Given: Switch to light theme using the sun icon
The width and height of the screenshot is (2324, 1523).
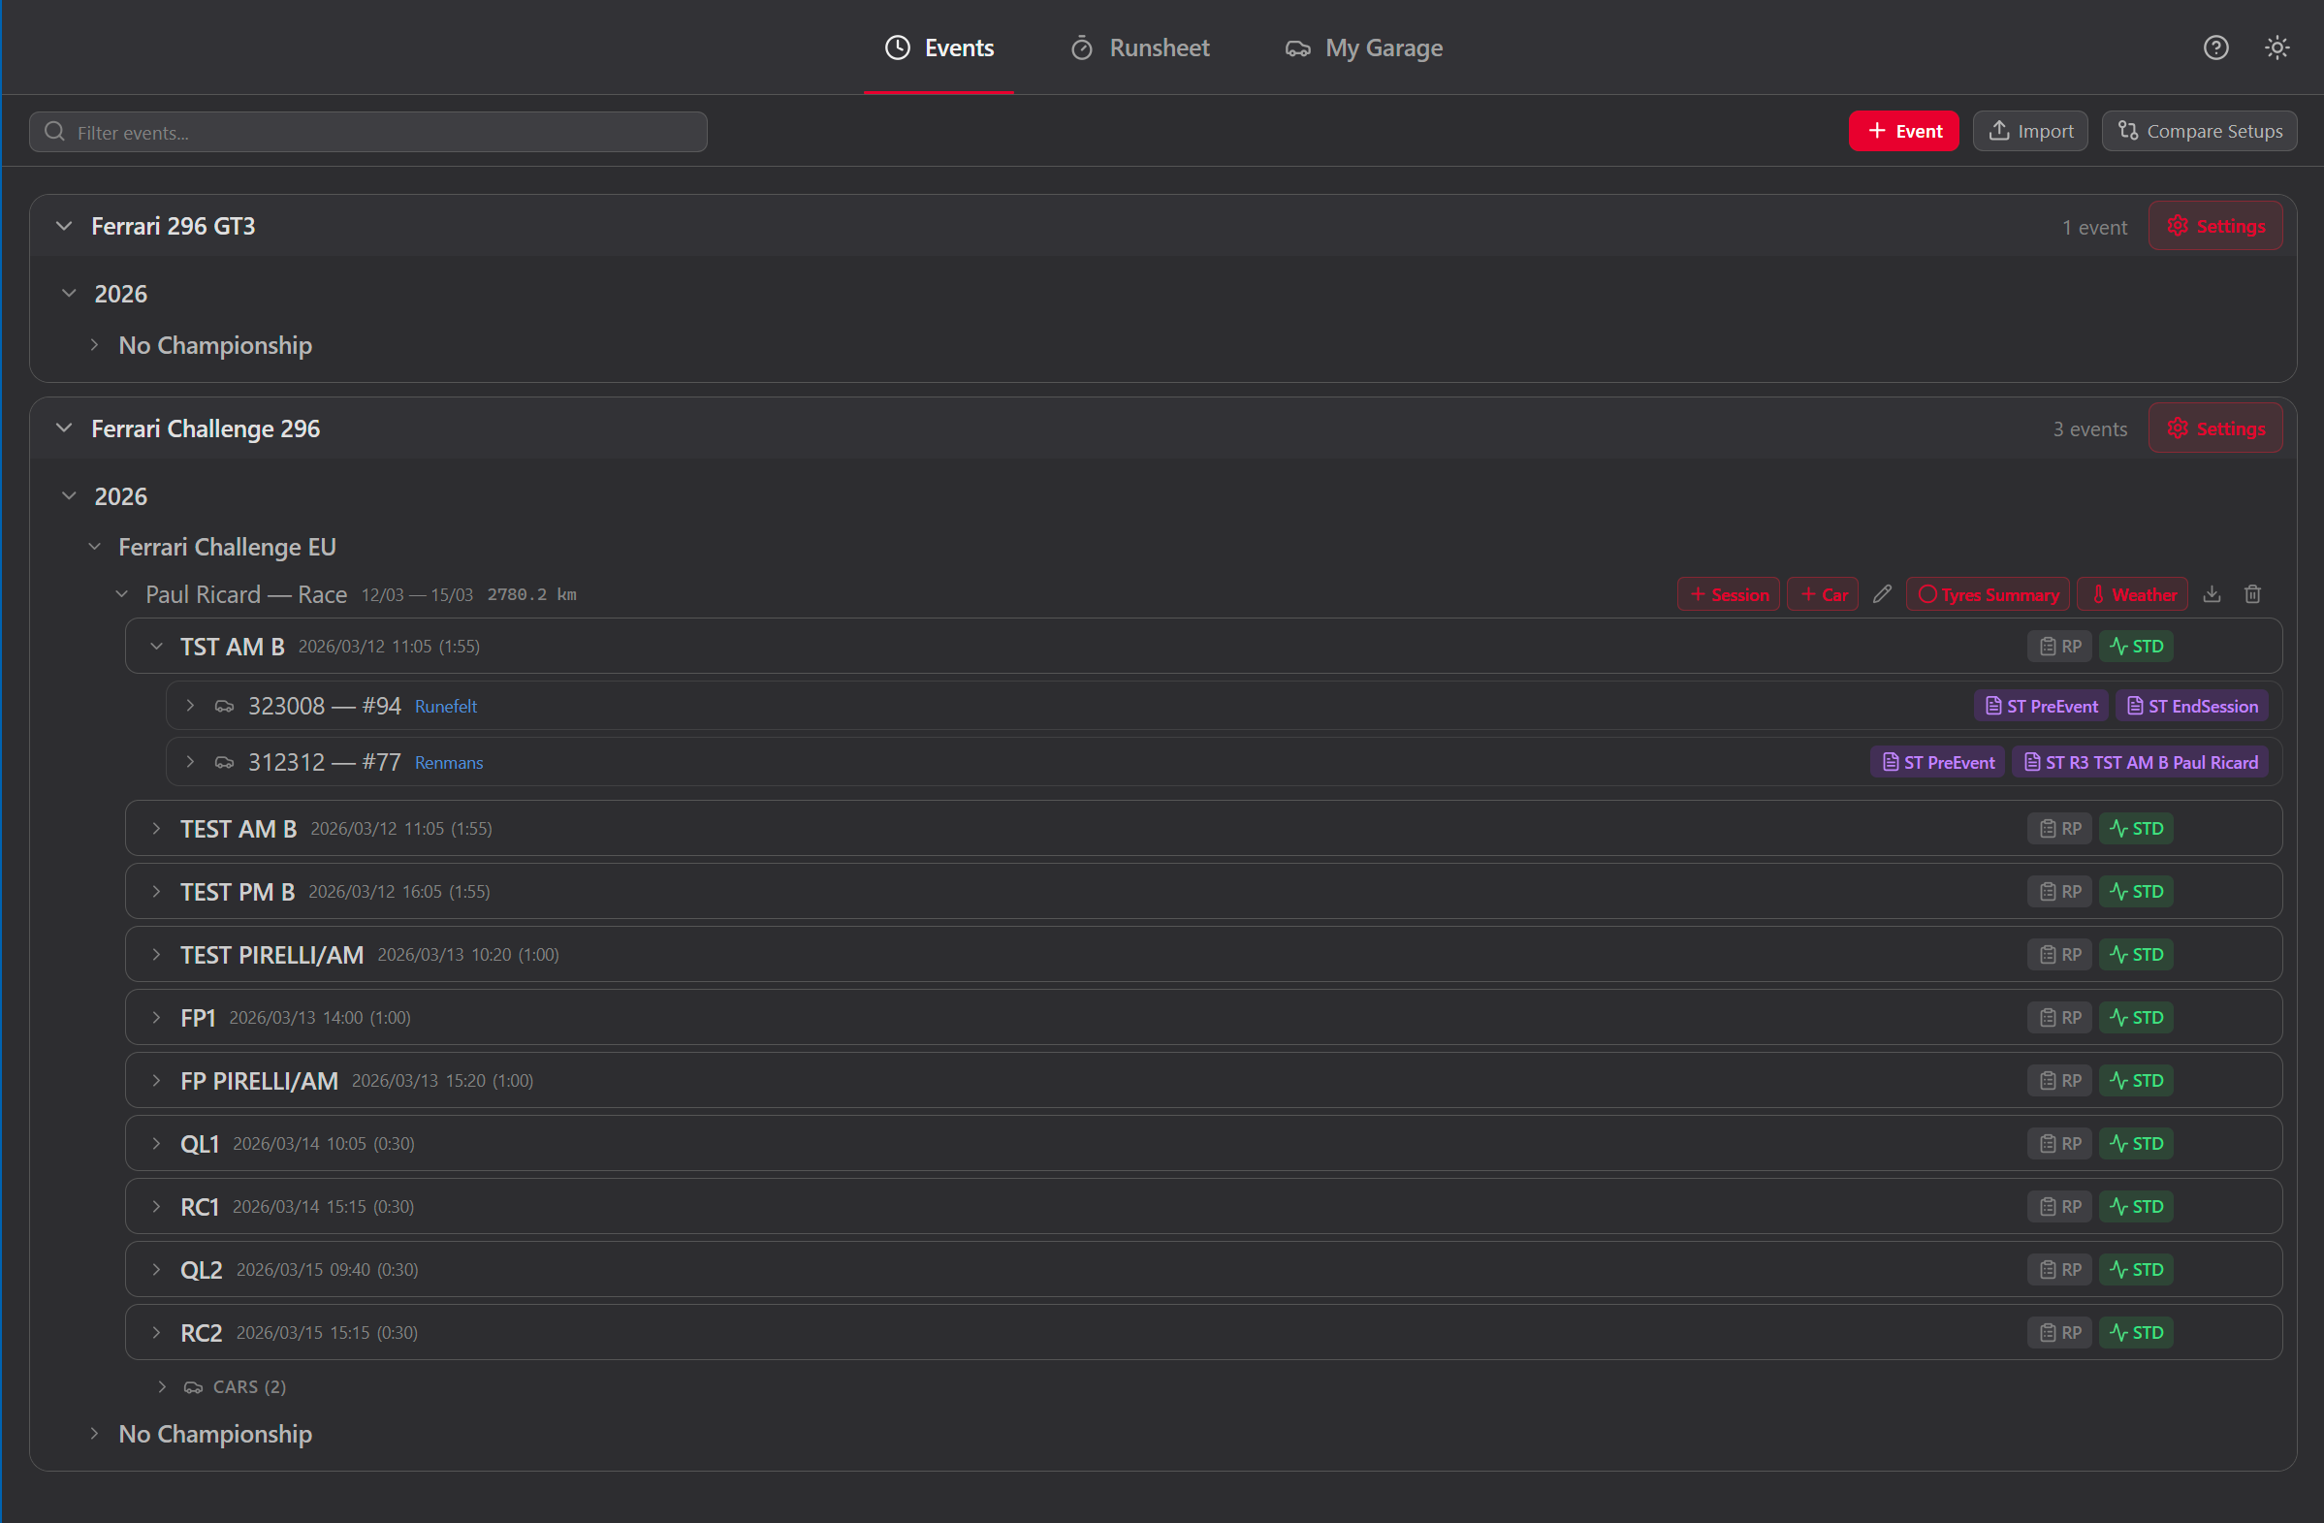Looking at the screenshot, I should point(2277,47).
